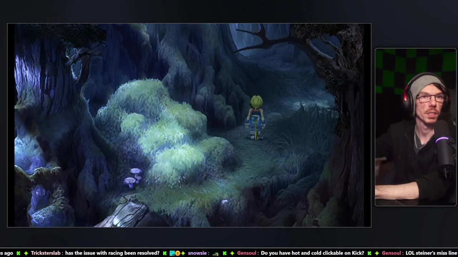Image resolution: width=458 pixels, height=257 pixels.
Task: Click the blond character in the game view
Action: 255,117
